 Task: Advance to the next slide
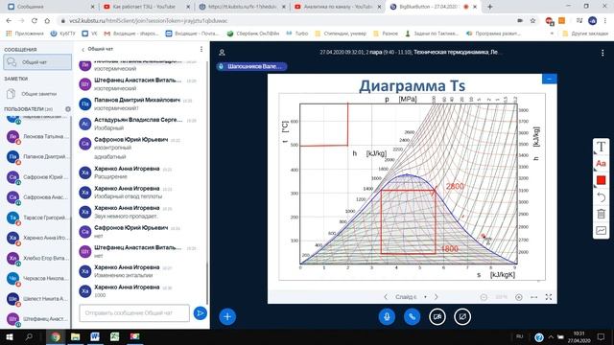pyautogui.click(x=437, y=297)
